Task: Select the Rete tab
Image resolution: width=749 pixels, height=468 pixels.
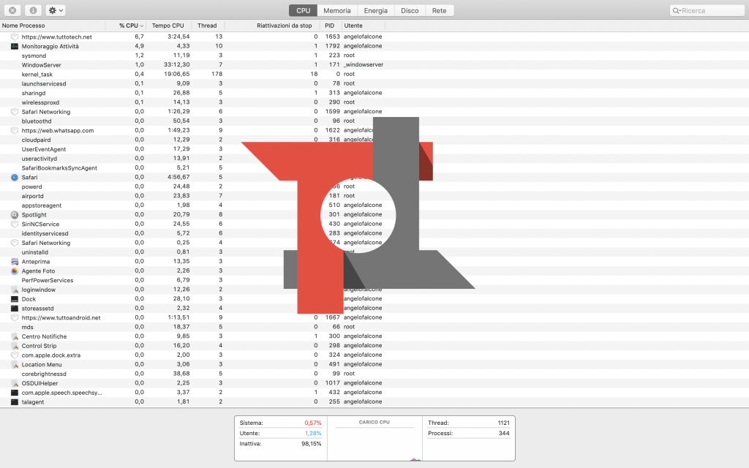Action: (439, 11)
